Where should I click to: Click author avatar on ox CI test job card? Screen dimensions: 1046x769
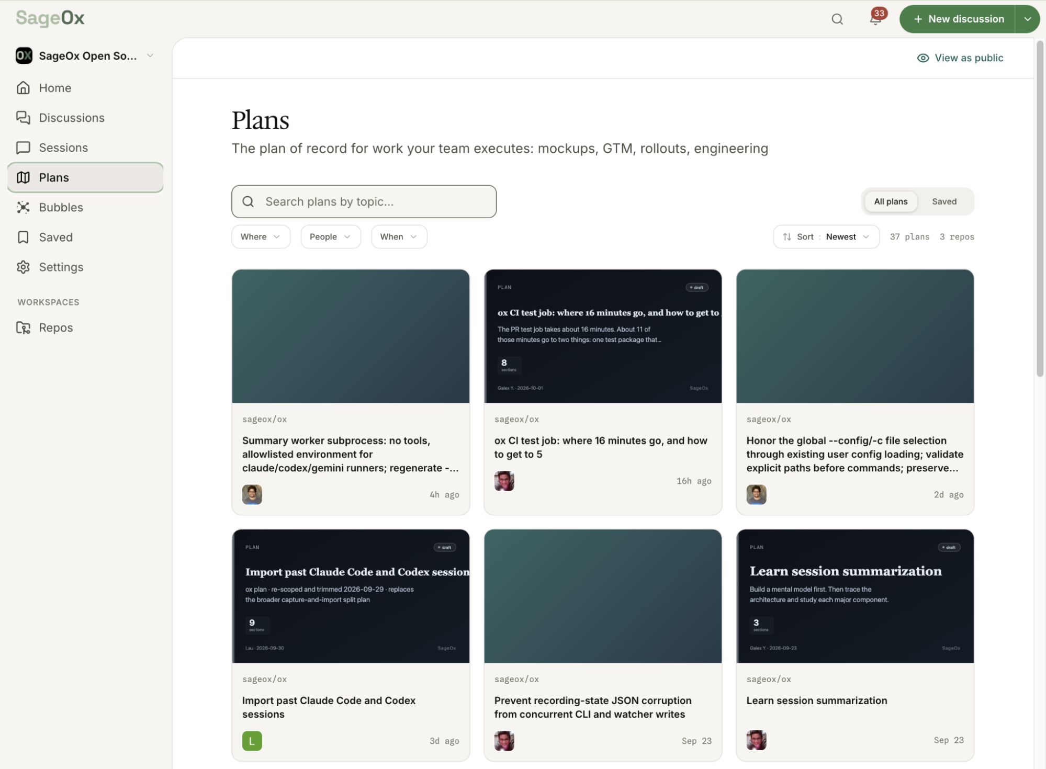(504, 481)
